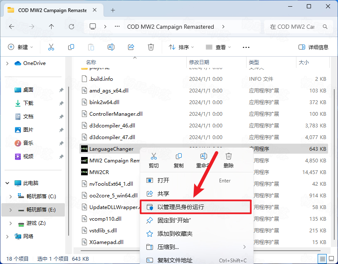The image size is (338, 264).
Task: Open a new tab with plus button
Action: (113, 10)
